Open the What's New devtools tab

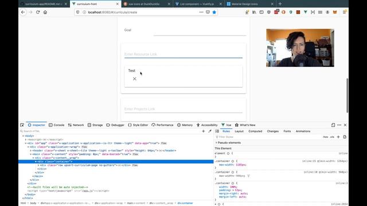(x=245, y=125)
